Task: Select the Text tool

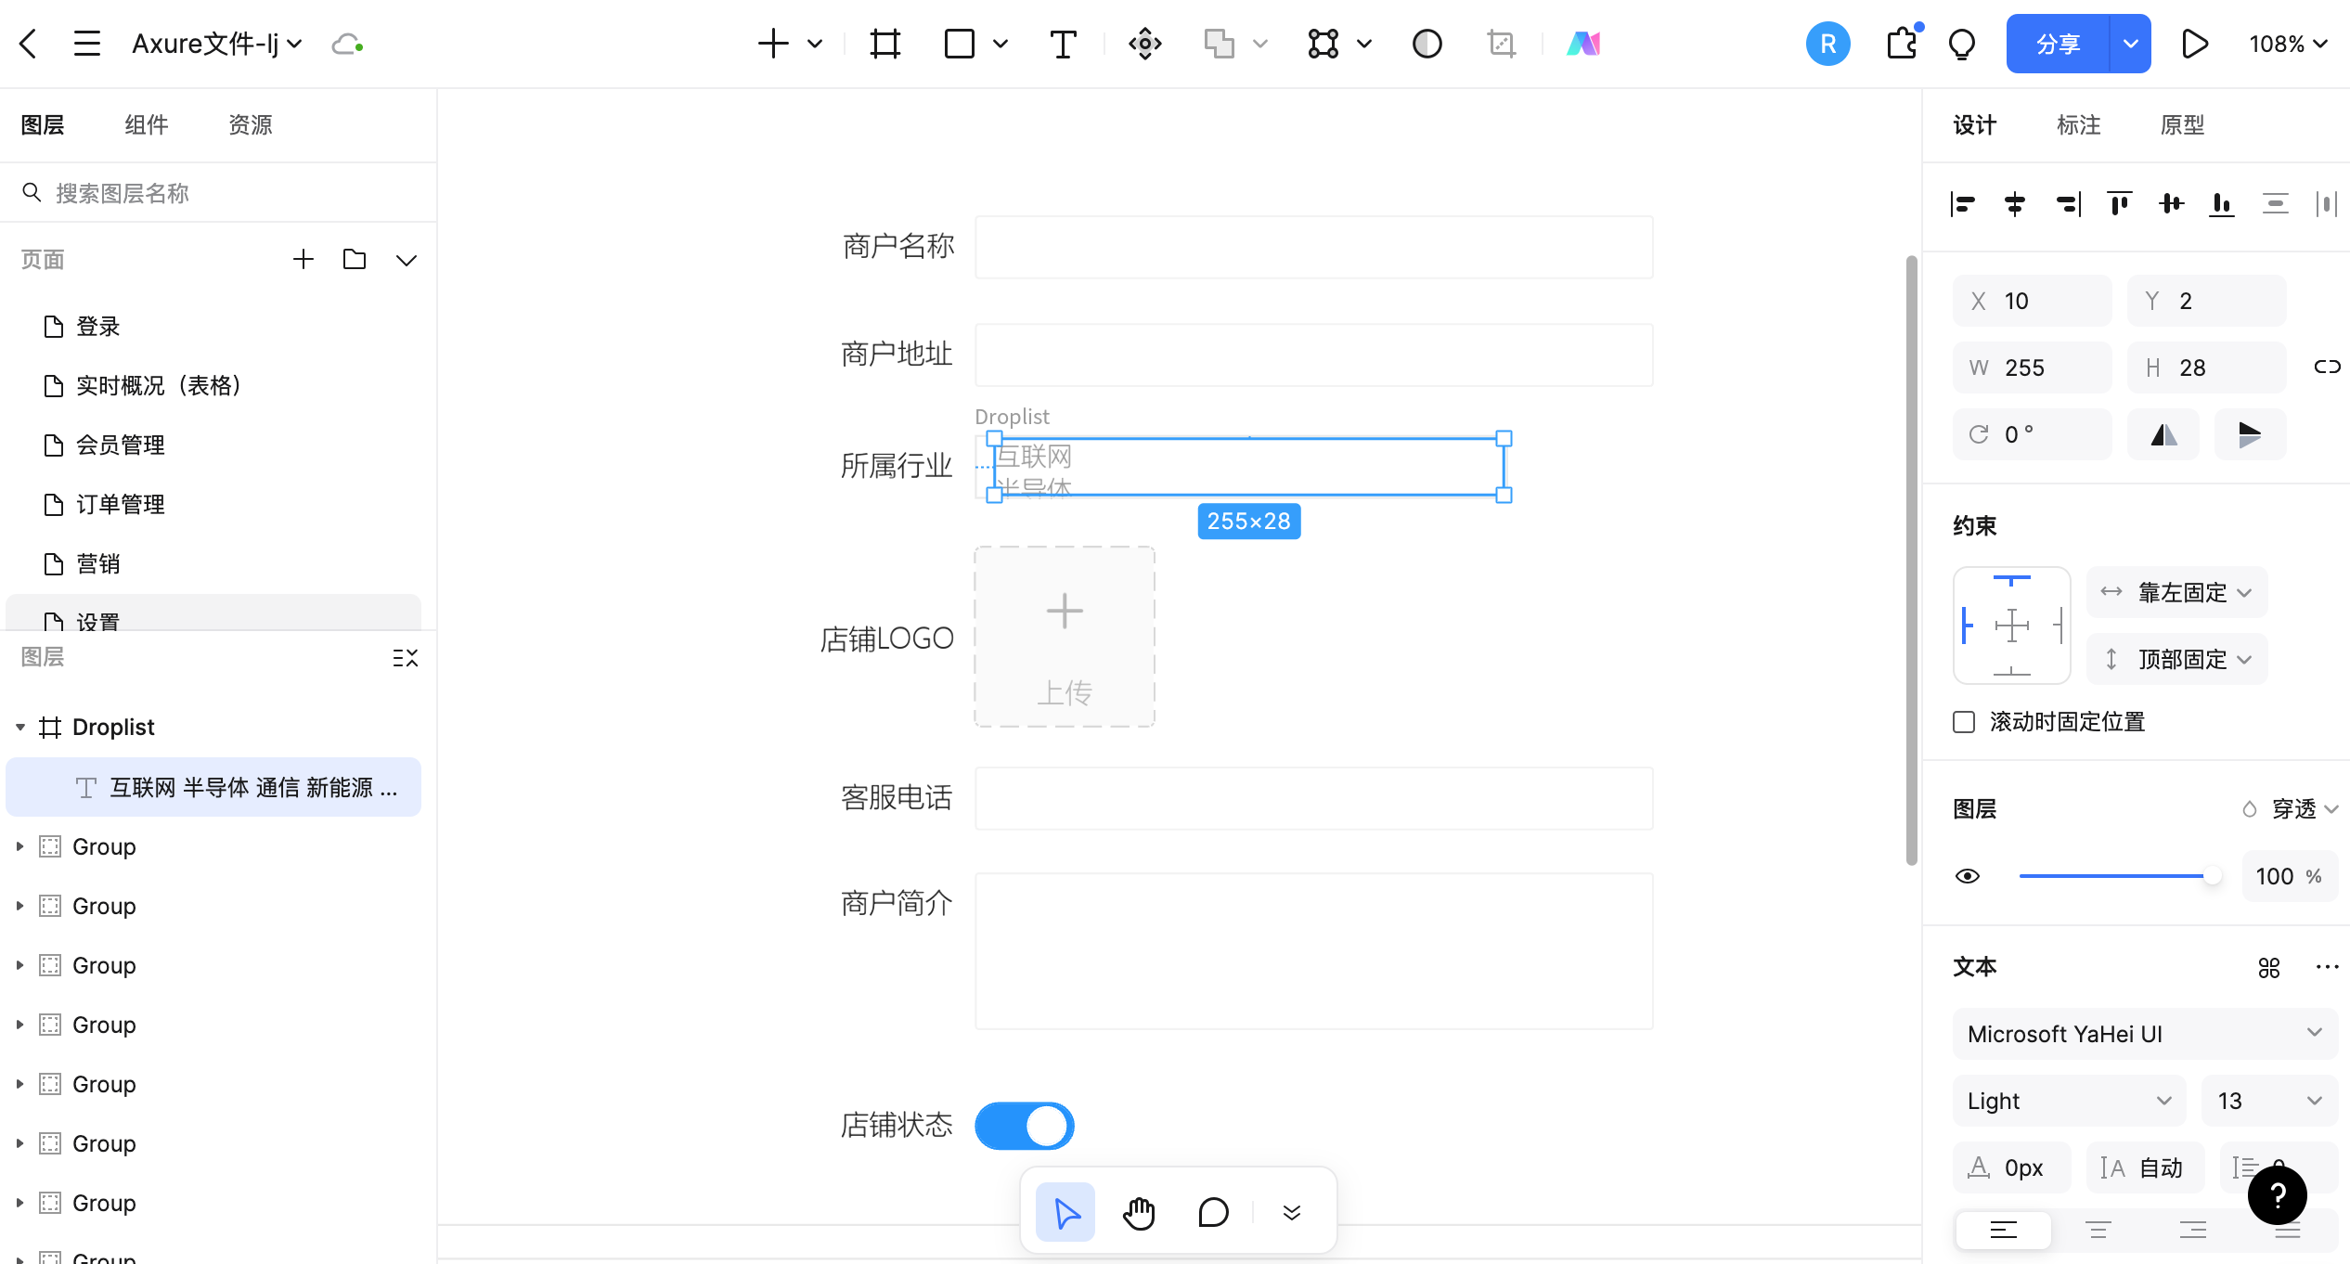Action: (1063, 44)
